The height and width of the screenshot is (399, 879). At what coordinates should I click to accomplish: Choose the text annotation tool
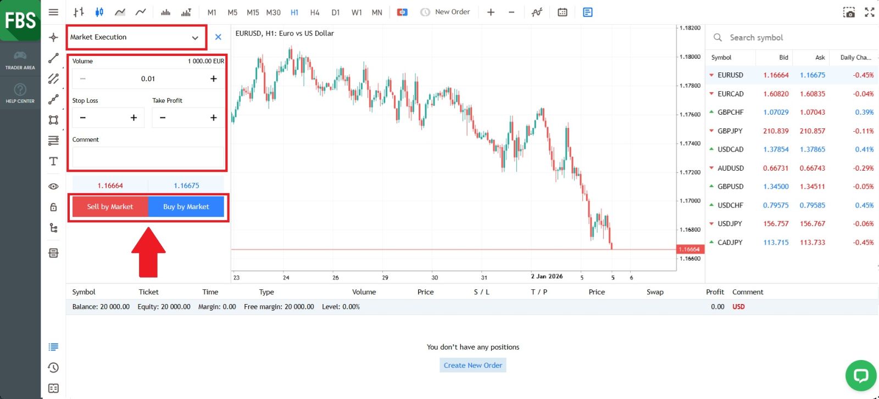[x=53, y=161]
